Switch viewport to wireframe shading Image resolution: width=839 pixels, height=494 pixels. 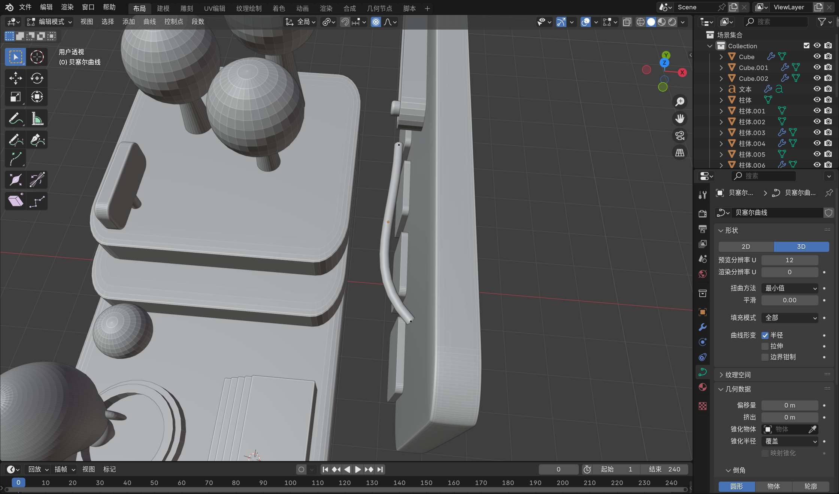point(640,22)
